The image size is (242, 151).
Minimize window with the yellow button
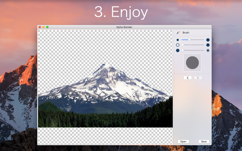coord(44,27)
